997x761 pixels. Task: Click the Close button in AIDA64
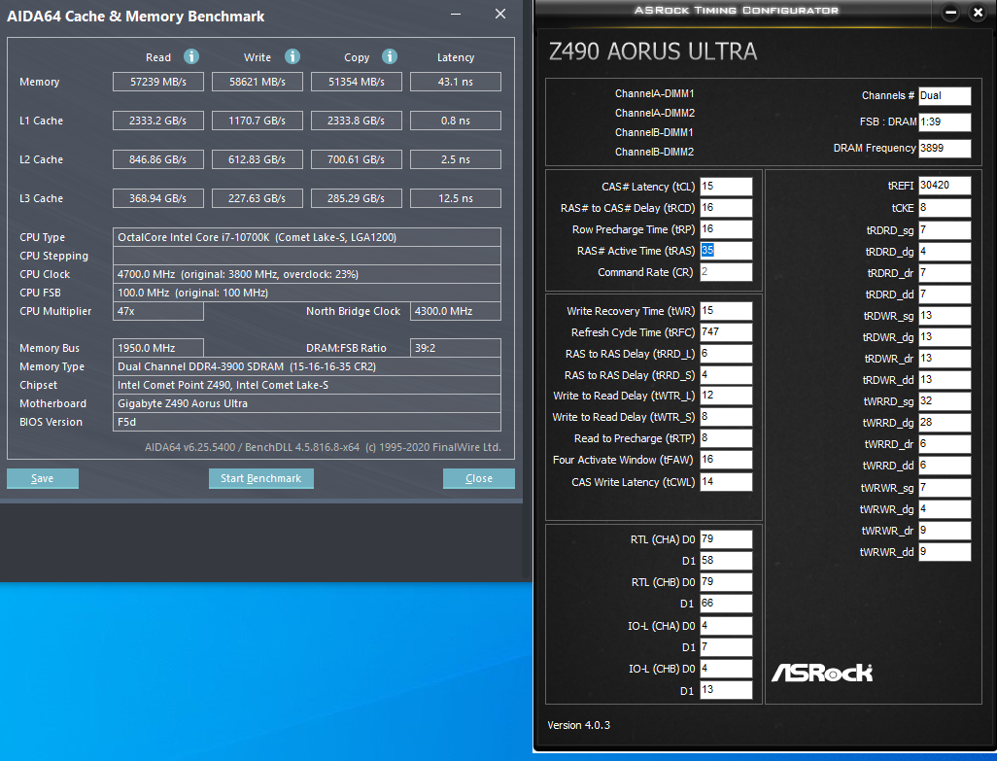tap(479, 479)
